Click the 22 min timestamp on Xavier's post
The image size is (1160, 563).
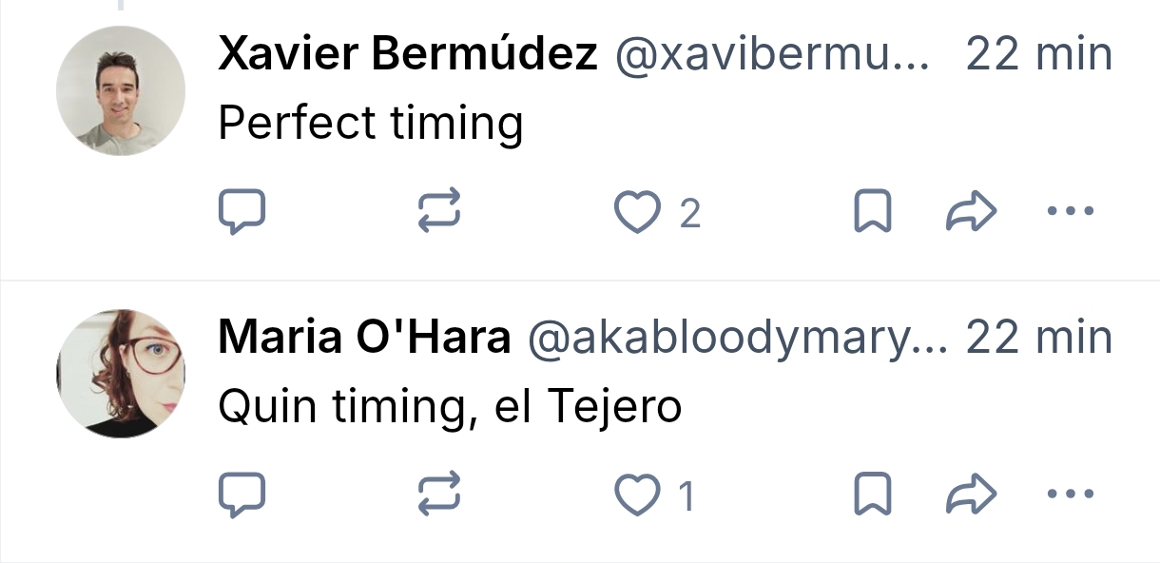1038,55
